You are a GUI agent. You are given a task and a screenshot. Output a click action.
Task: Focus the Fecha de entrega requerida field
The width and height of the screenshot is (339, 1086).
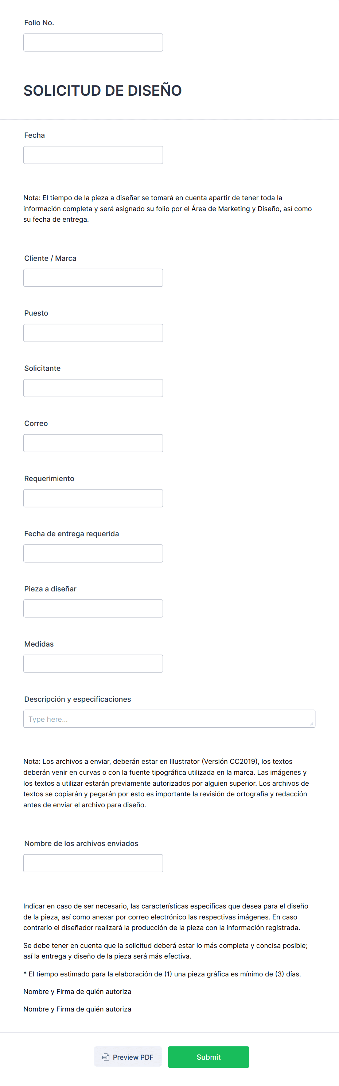(x=93, y=553)
